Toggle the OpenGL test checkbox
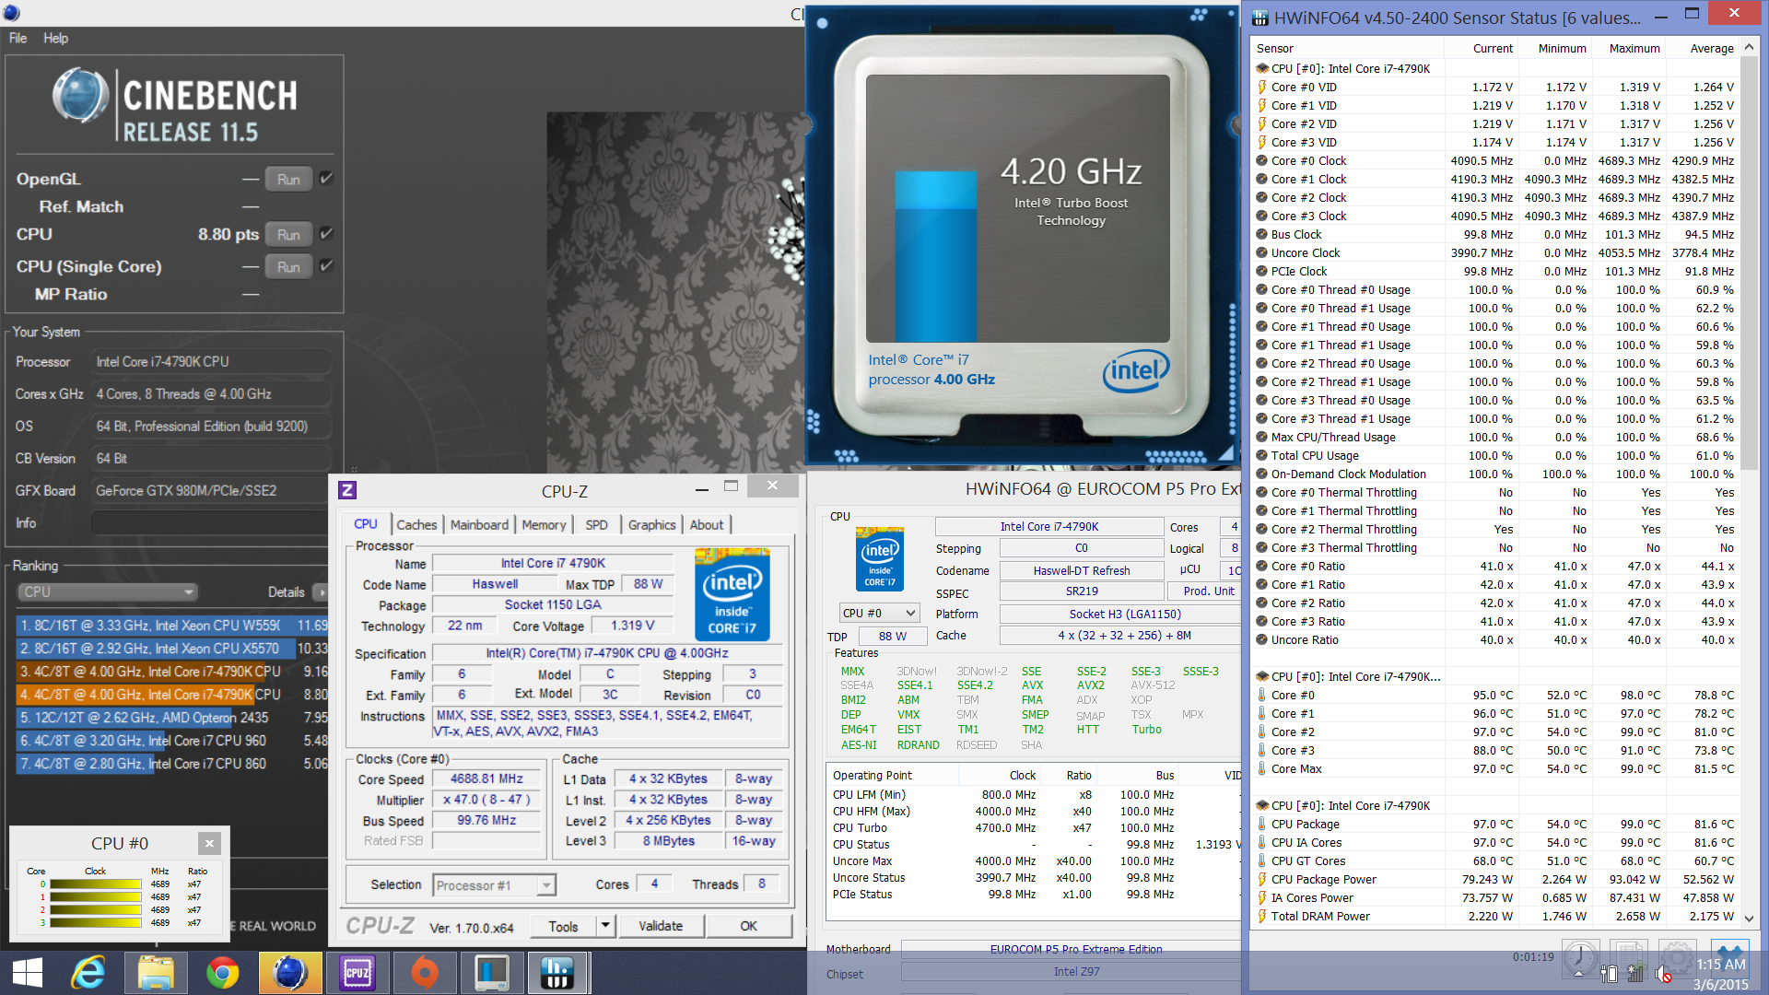This screenshot has width=1769, height=995. point(326,179)
